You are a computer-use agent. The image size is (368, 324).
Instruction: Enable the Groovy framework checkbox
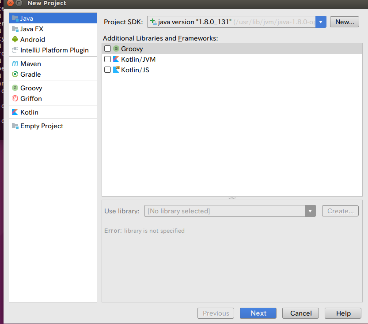pos(107,48)
